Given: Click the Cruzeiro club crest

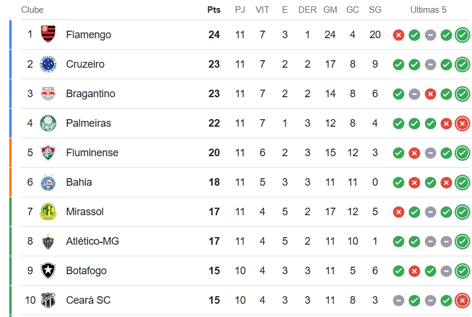Looking at the screenshot, I should 48,64.
